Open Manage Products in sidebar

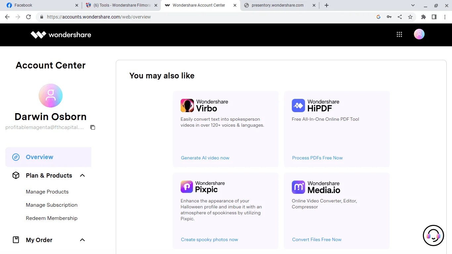tap(47, 192)
